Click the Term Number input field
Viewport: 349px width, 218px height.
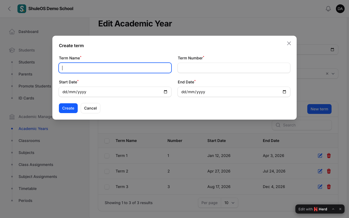point(234,68)
